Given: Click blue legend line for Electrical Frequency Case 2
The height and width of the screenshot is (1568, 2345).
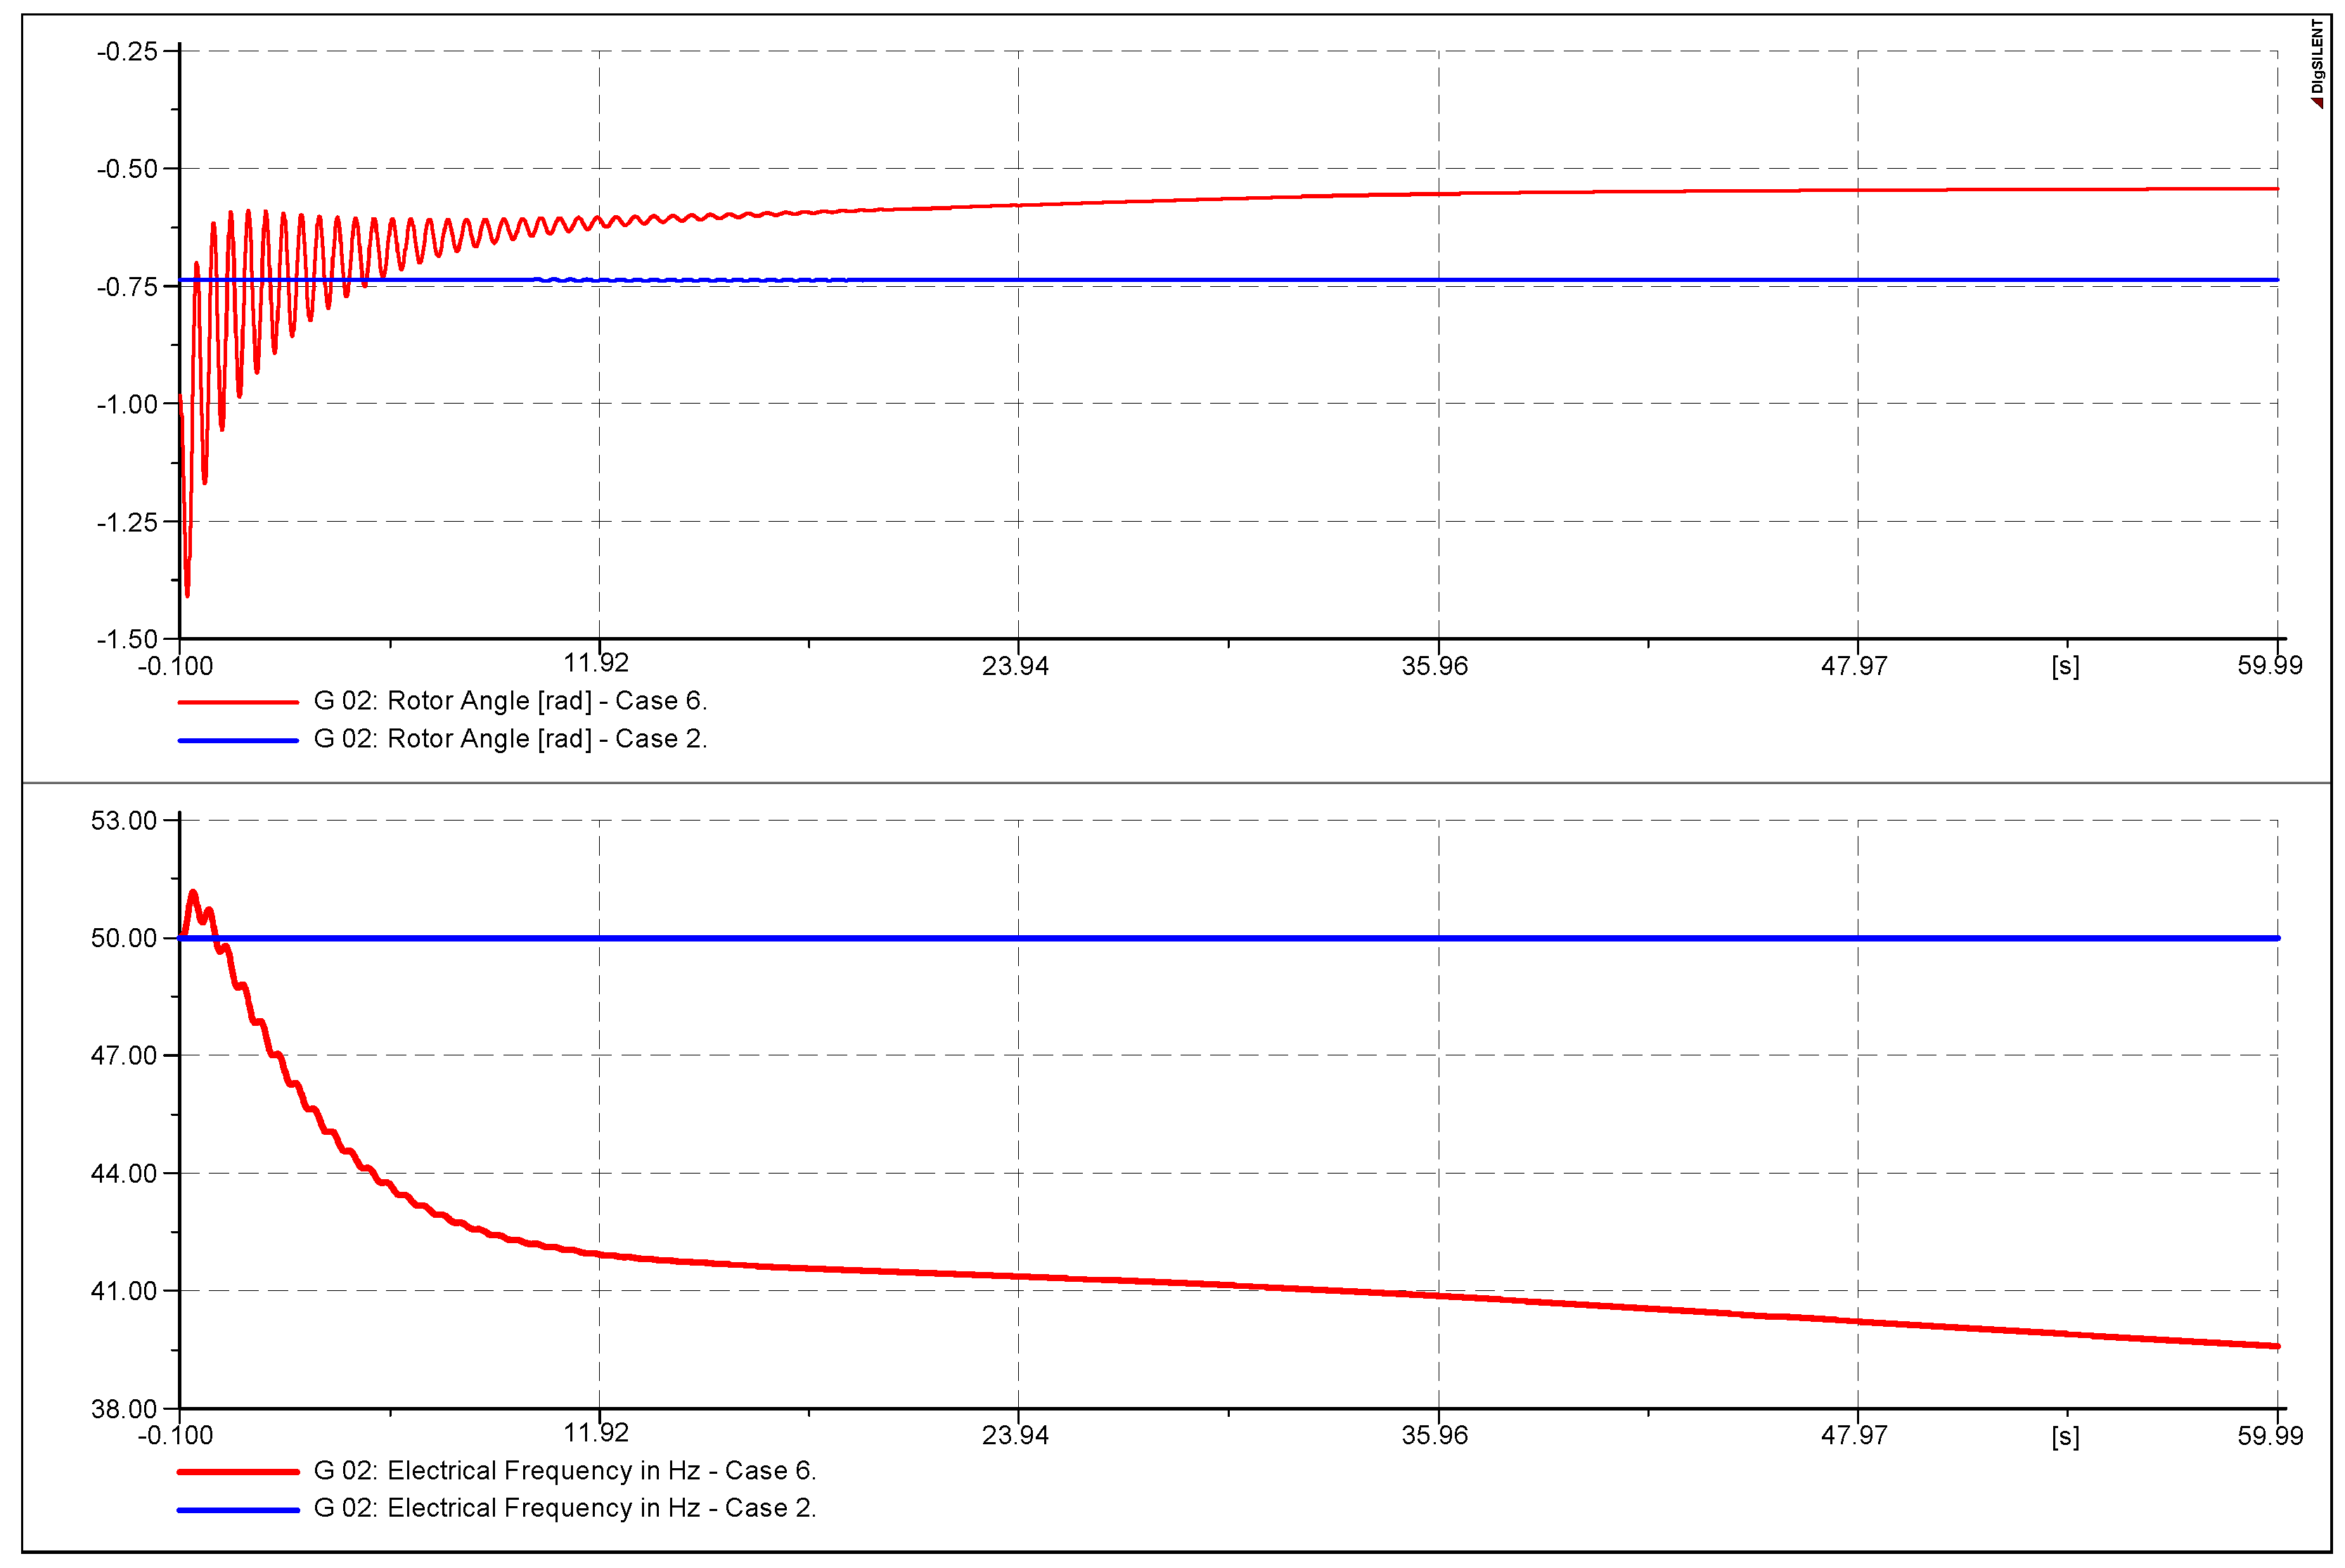Looking at the screenshot, I should [x=238, y=1510].
